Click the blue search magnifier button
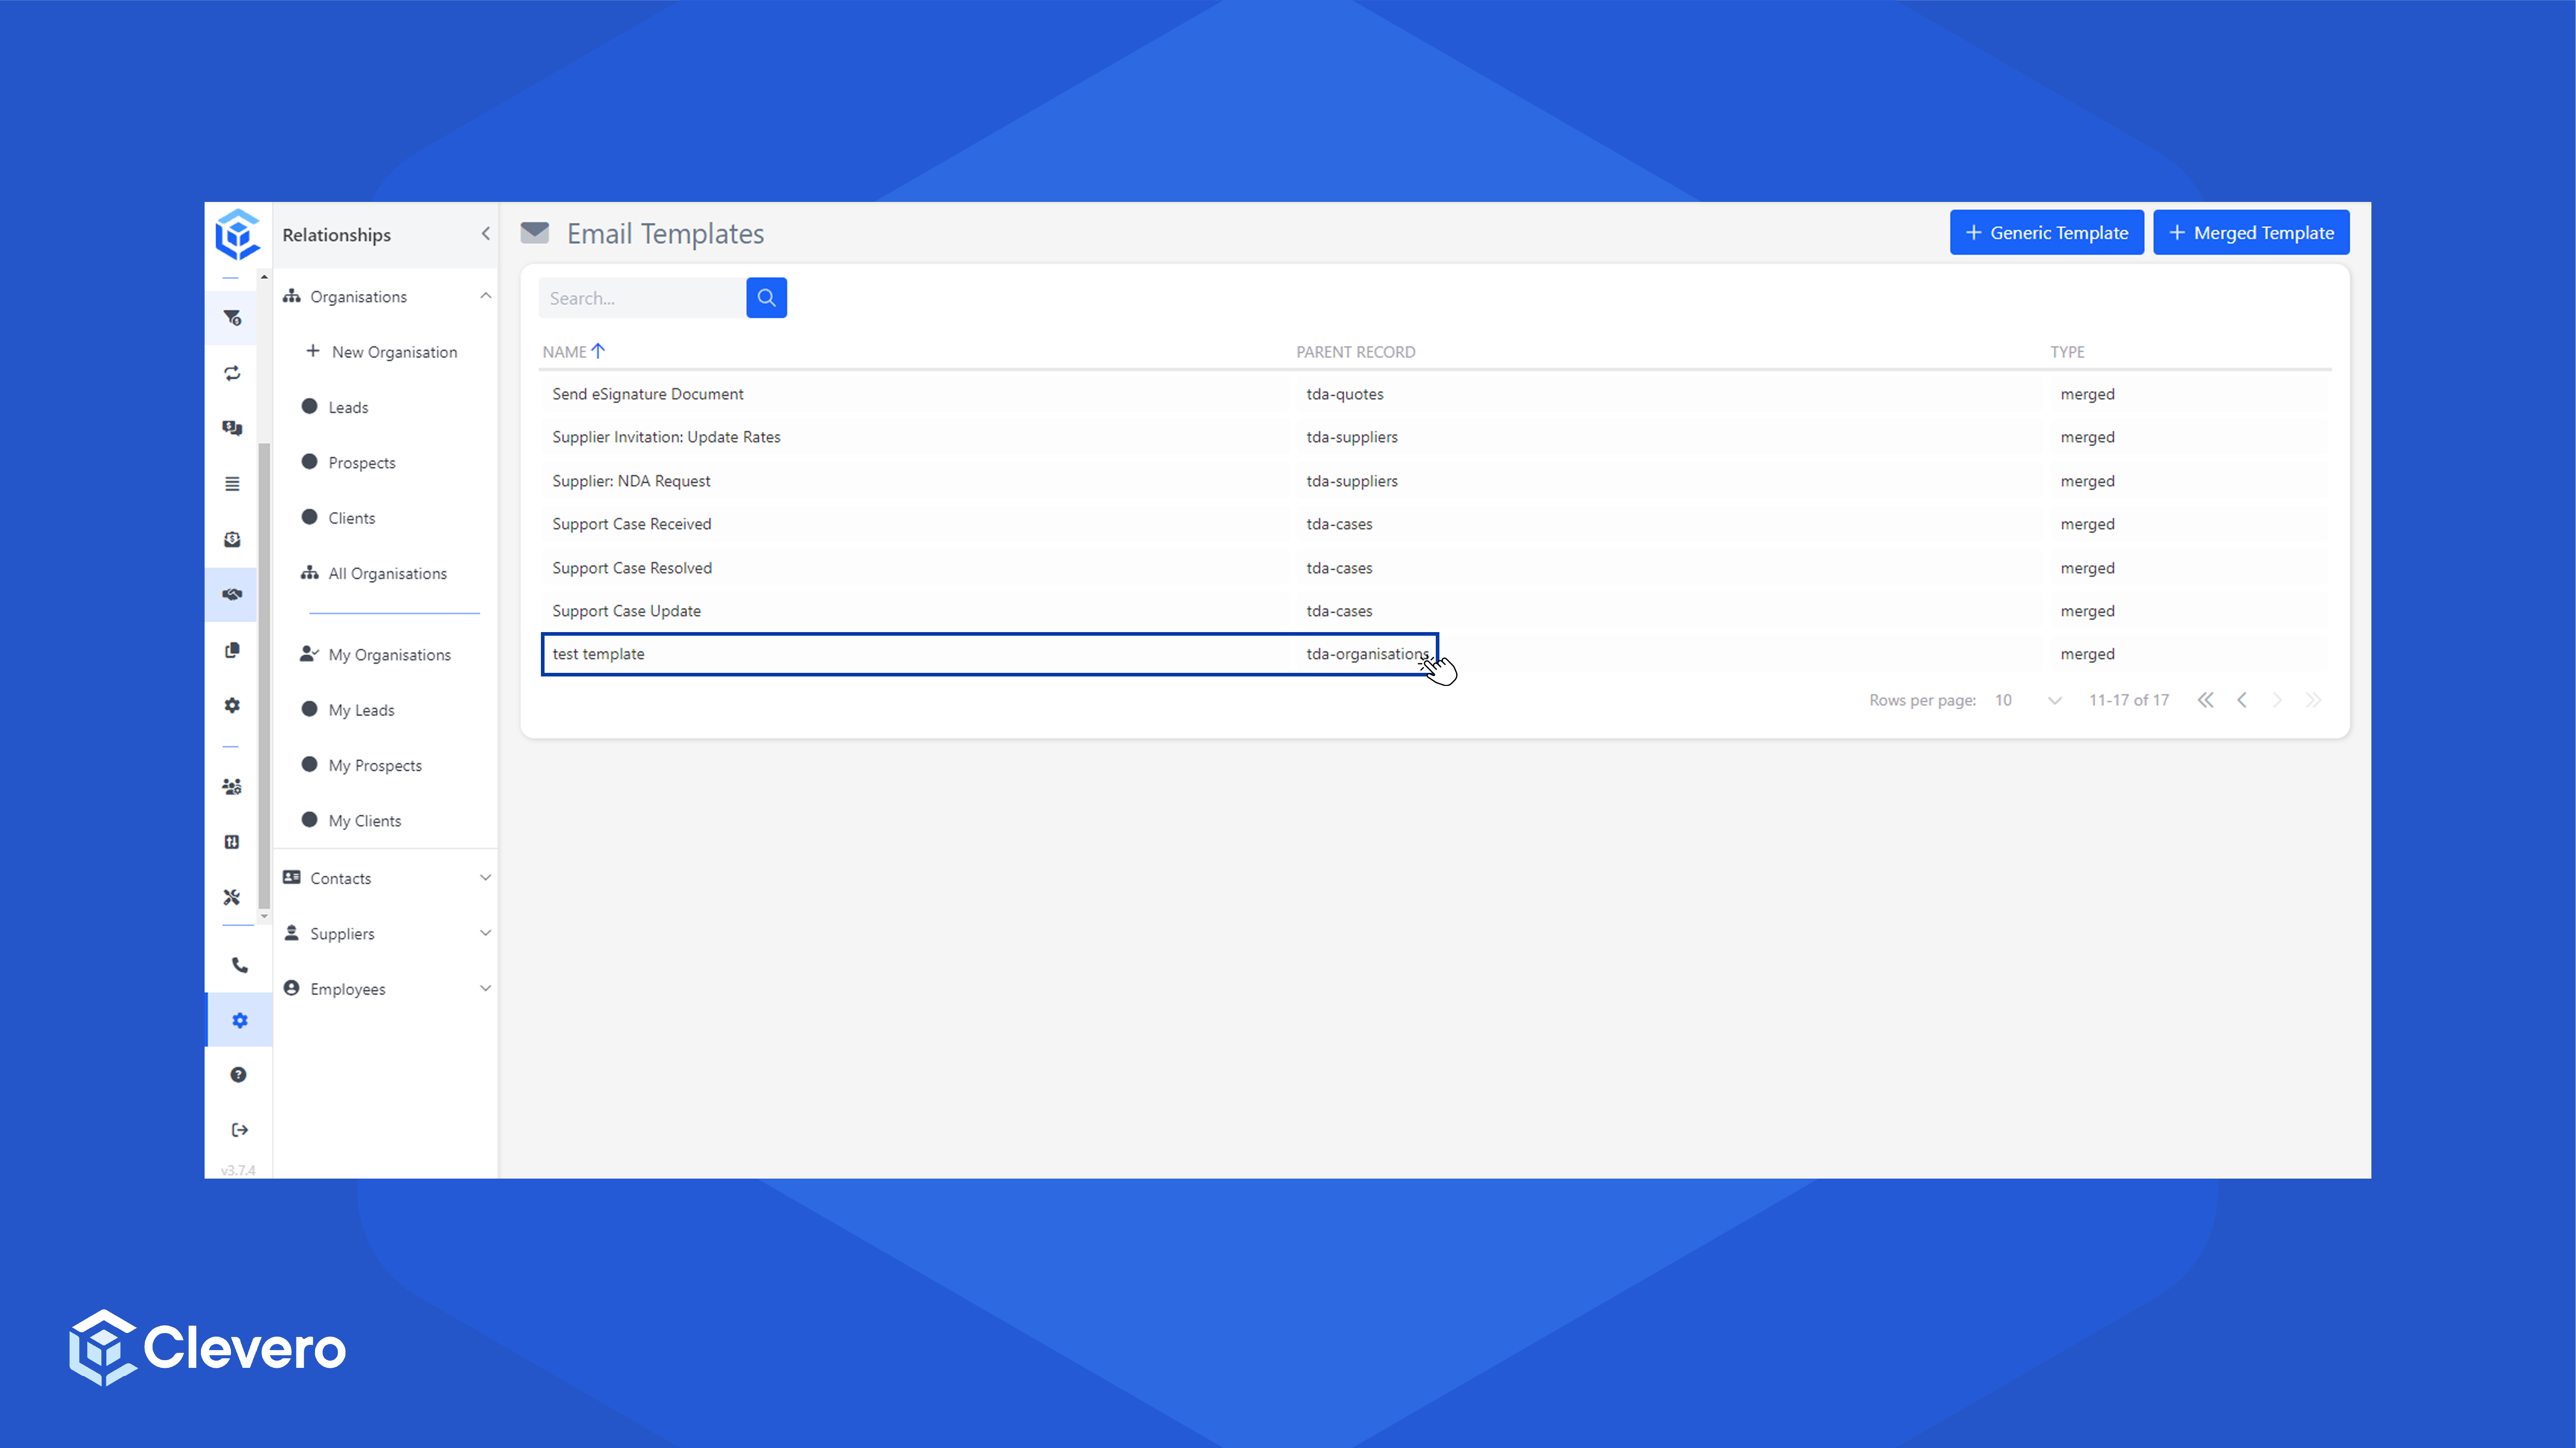Image resolution: width=2576 pixels, height=1448 pixels. [766, 298]
